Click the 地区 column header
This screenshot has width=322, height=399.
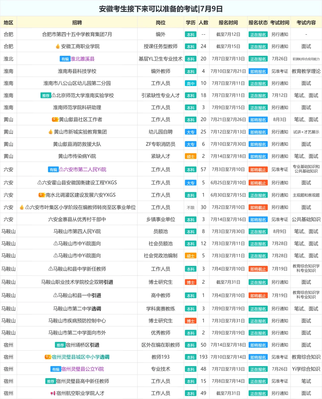[x=8, y=22]
